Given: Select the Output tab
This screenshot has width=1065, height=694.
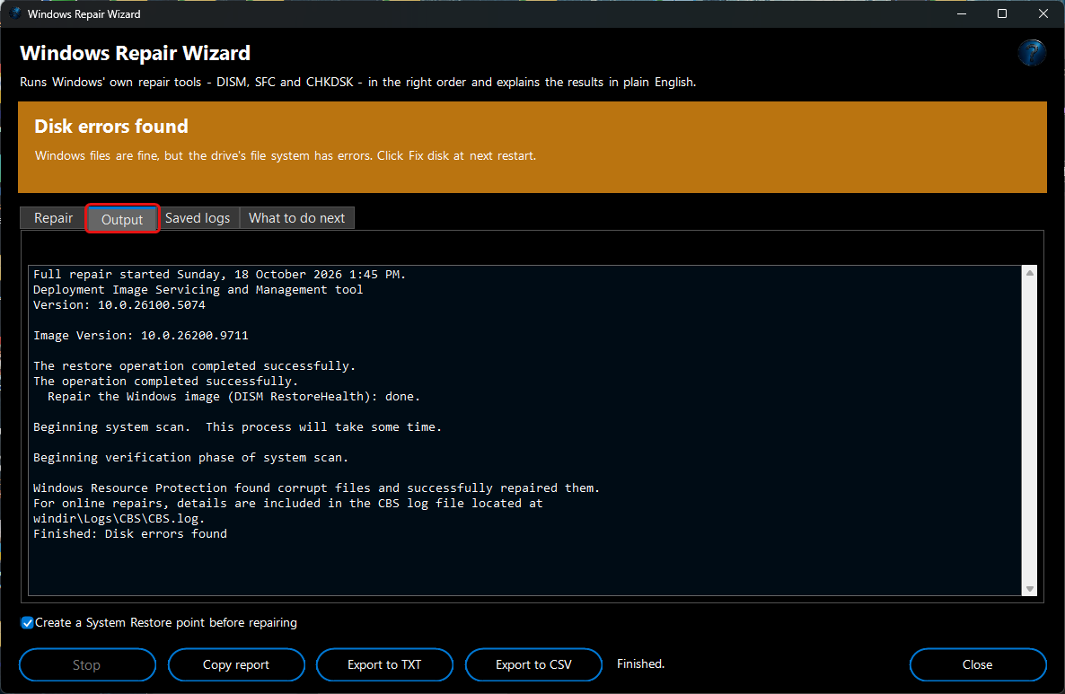Looking at the screenshot, I should 122,219.
